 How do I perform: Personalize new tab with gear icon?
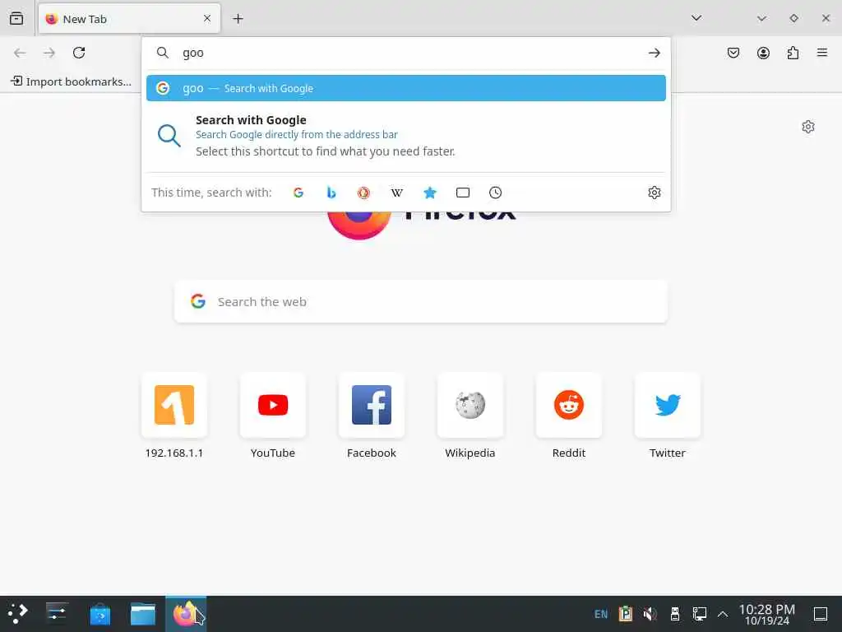(x=808, y=127)
